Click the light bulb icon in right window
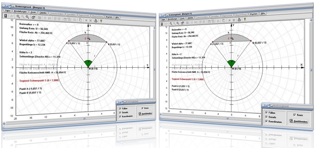 pos(245,19)
